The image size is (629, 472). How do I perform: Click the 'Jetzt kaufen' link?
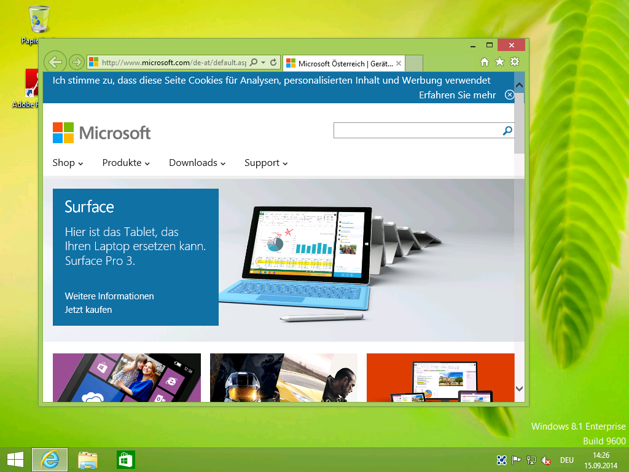88,310
